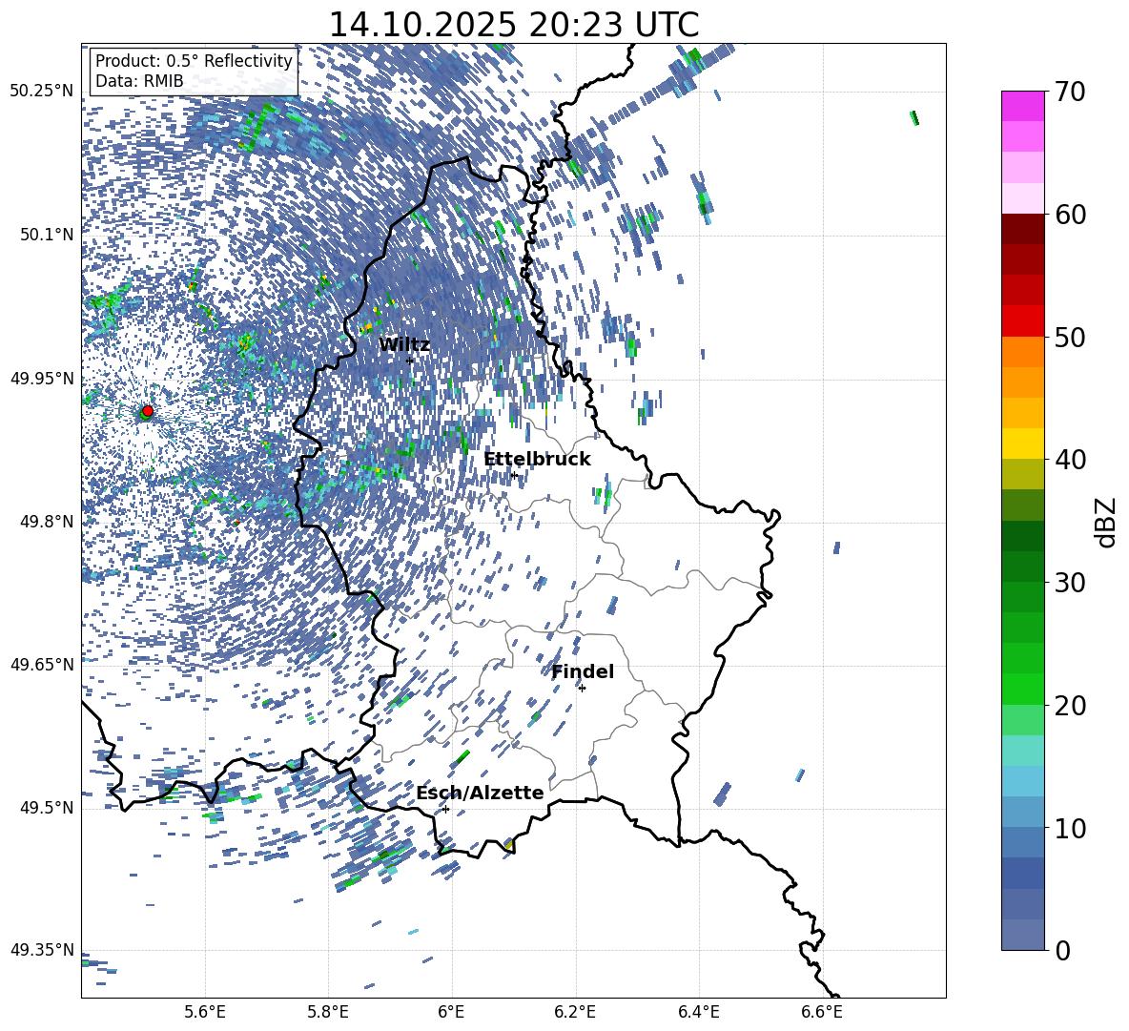This screenshot has width=1129, height=1031.
Task: Click the Wiltz city label
Action: point(404,345)
